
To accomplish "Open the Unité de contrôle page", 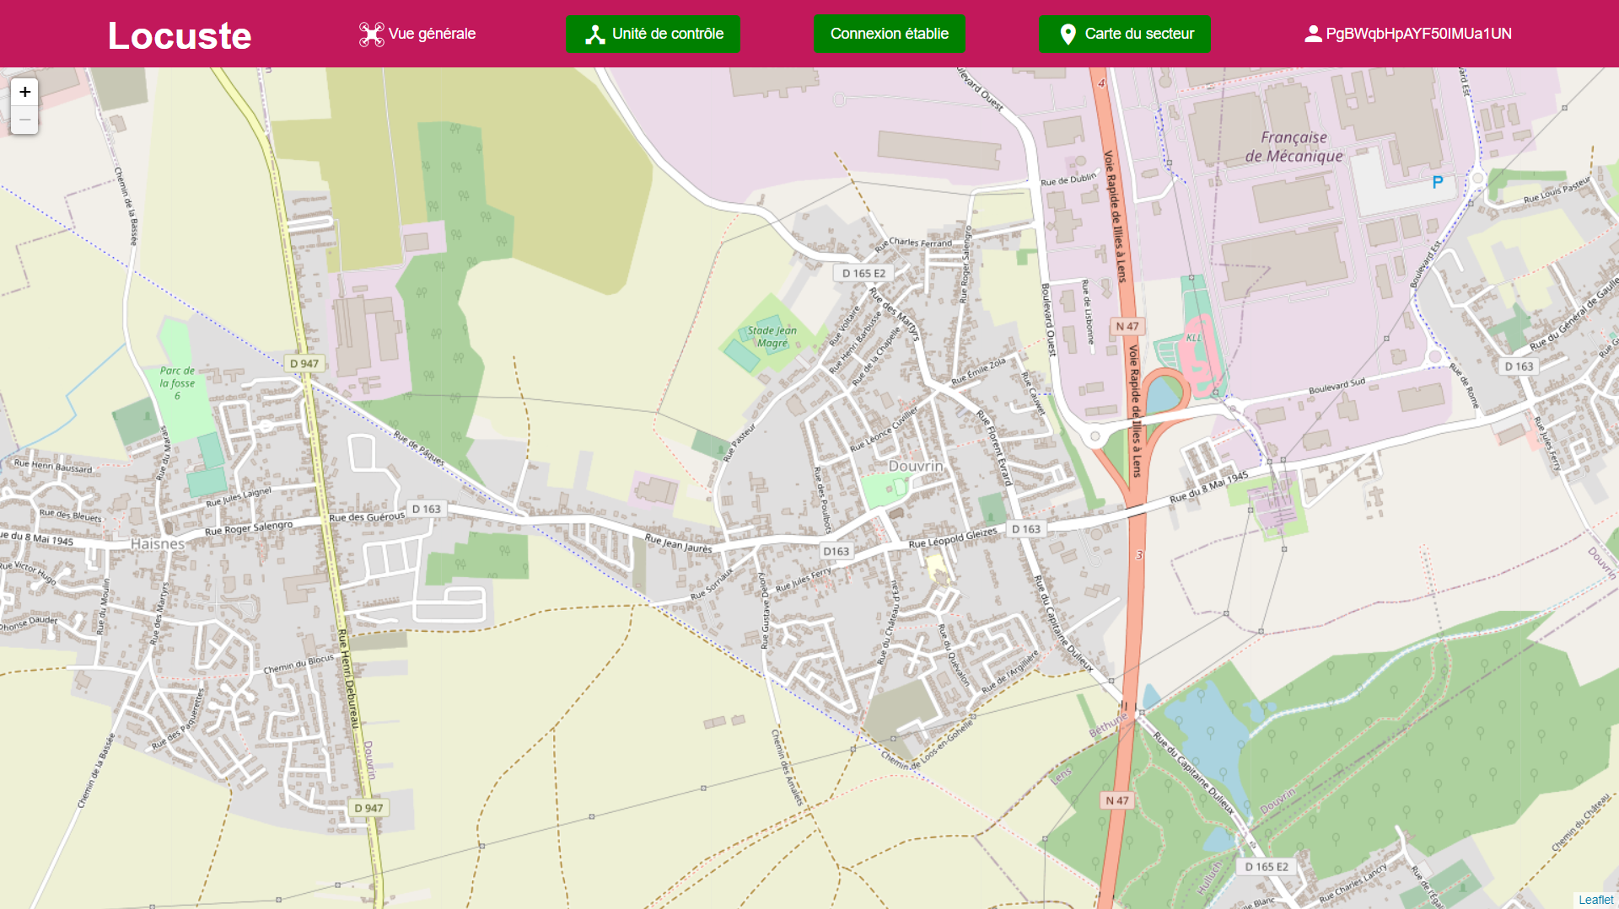I will (654, 34).
